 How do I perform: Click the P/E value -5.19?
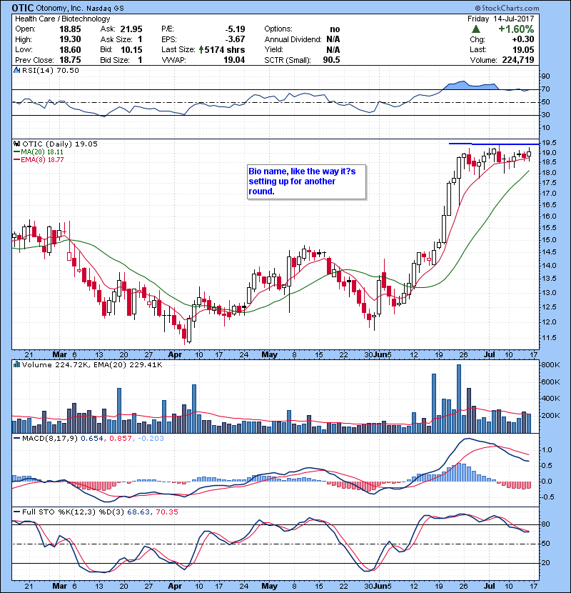[235, 29]
